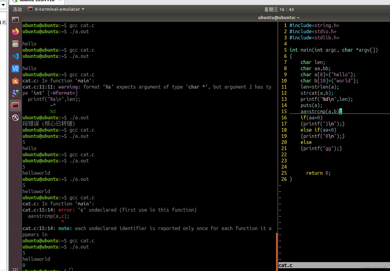Open VNC Viewer from the dock

tap(15, 69)
